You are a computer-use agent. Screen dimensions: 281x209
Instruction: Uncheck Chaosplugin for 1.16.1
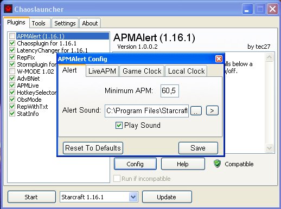tap(12, 43)
